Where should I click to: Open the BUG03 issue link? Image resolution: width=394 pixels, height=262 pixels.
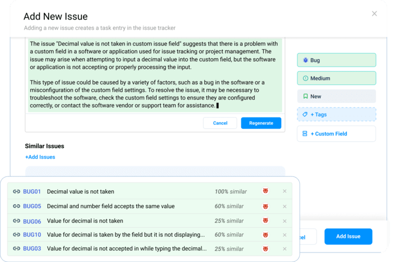32,249
